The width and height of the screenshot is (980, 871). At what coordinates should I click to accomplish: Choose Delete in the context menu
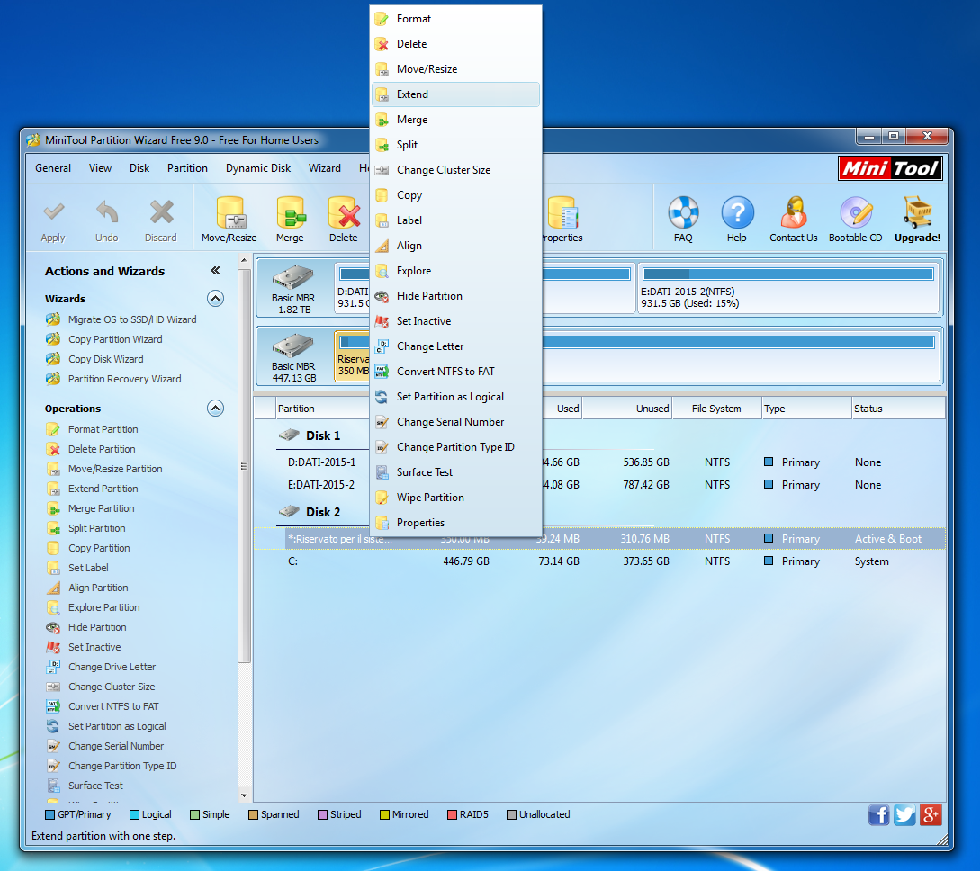pyautogui.click(x=455, y=44)
